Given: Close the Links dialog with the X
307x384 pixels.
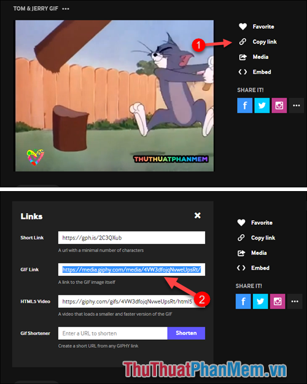Looking at the screenshot, I should 198,215.
